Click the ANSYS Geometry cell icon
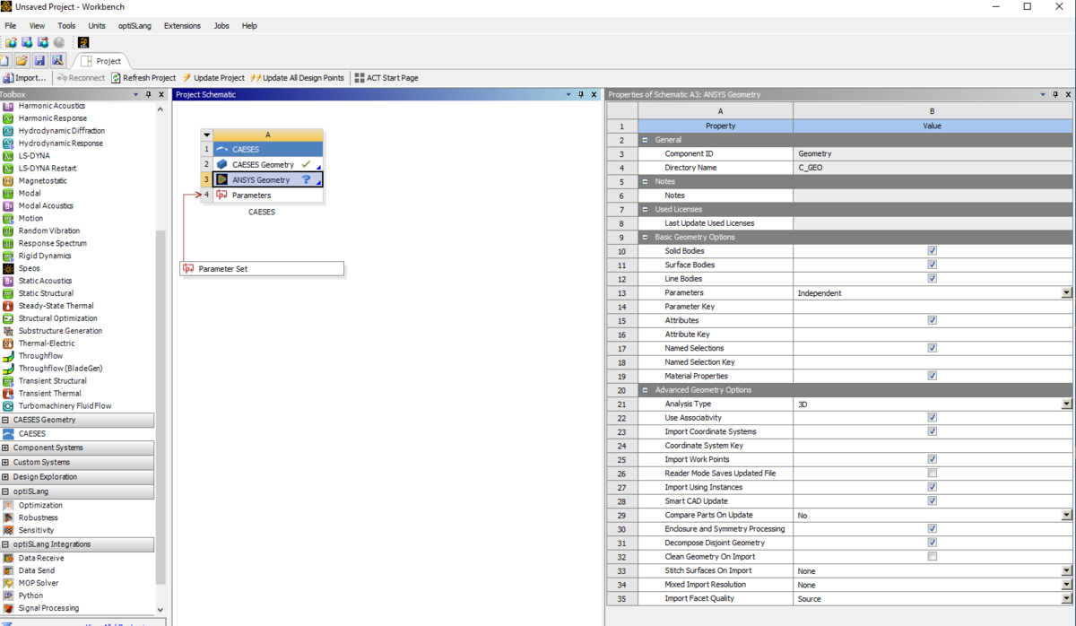Viewport: 1076px width, 626px height. pyautogui.click(x=222, y=180)
